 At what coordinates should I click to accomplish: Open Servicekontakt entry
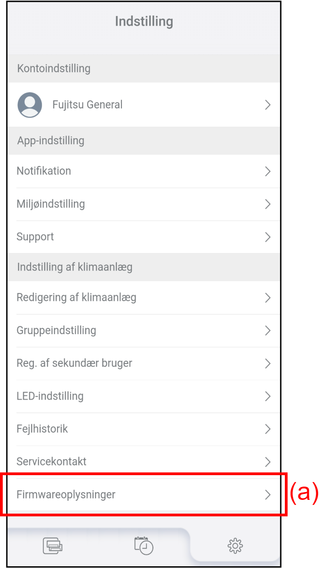click(144, 461)
